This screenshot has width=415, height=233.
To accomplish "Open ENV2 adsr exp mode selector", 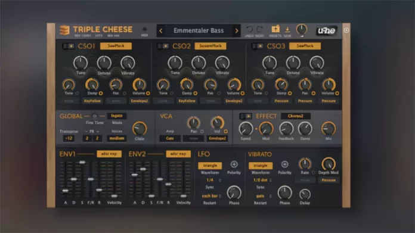I will (178, 154).
